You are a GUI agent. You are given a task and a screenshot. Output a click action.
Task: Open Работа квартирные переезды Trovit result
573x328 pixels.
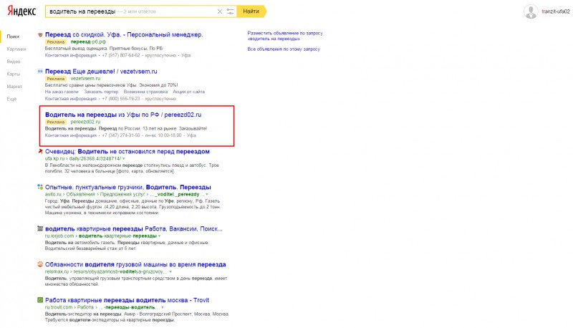[127, 300]
